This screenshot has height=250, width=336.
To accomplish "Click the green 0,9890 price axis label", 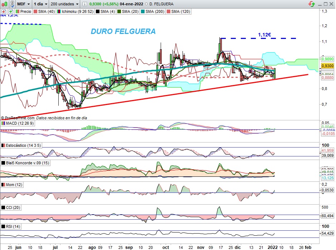I will point(328,59).
